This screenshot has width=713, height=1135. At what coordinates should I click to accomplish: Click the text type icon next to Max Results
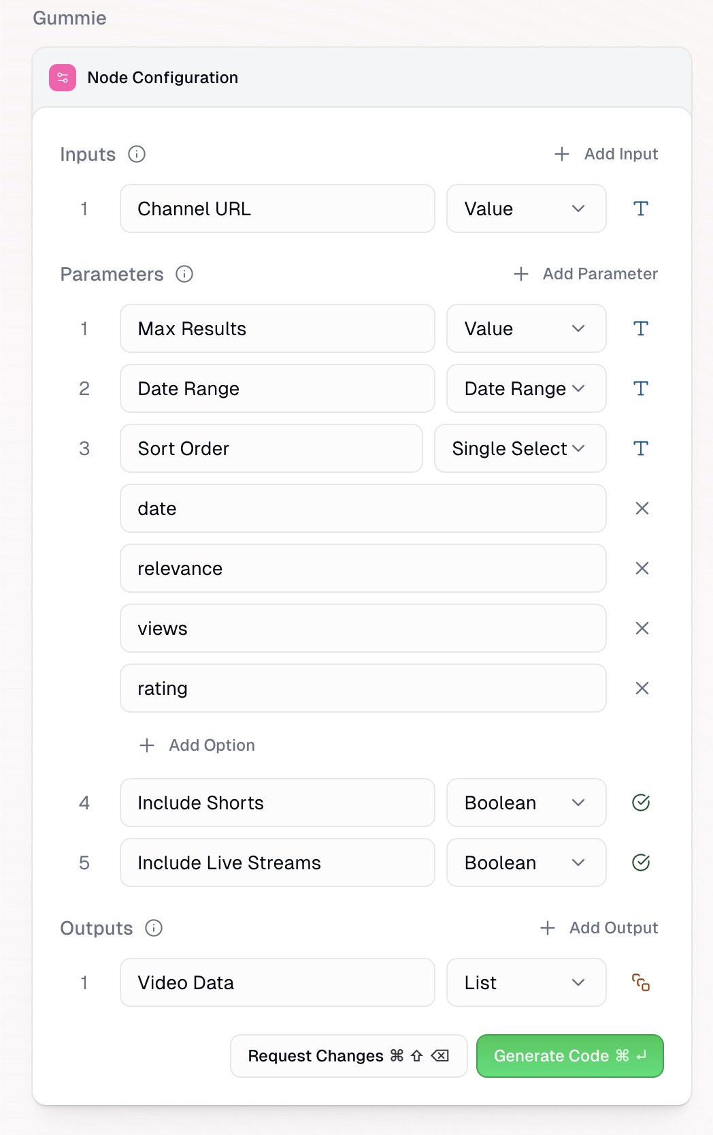tap(640, 328)
